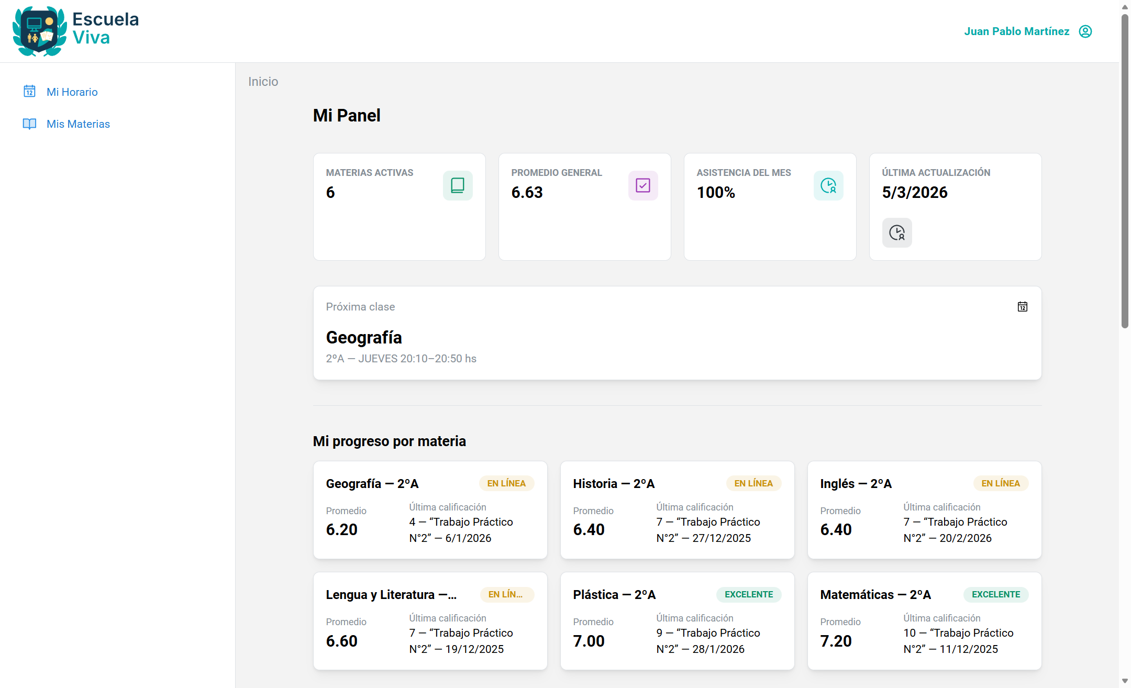The height and width of the screenshot is (688, 1131).
Task: Open Mis Materias from the sidebar
Action: (78, 124)
